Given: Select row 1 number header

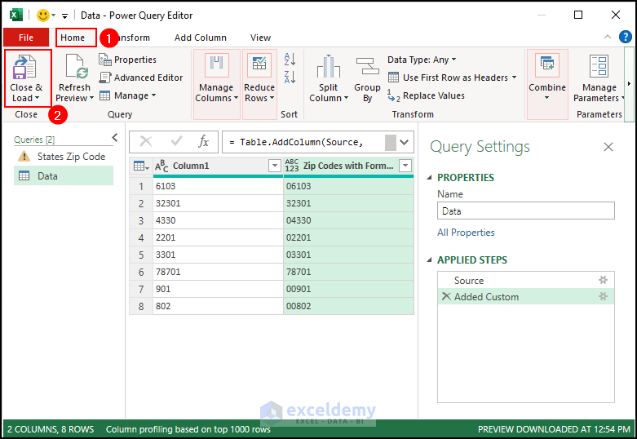Looking at the screenshot, I should pyautogui.click(x=141, y=187).
